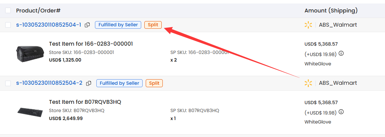Viewport: 385px width, 137px height.
Task: Click Walmart spark icon on first order
Action: [x=308, y=25]
